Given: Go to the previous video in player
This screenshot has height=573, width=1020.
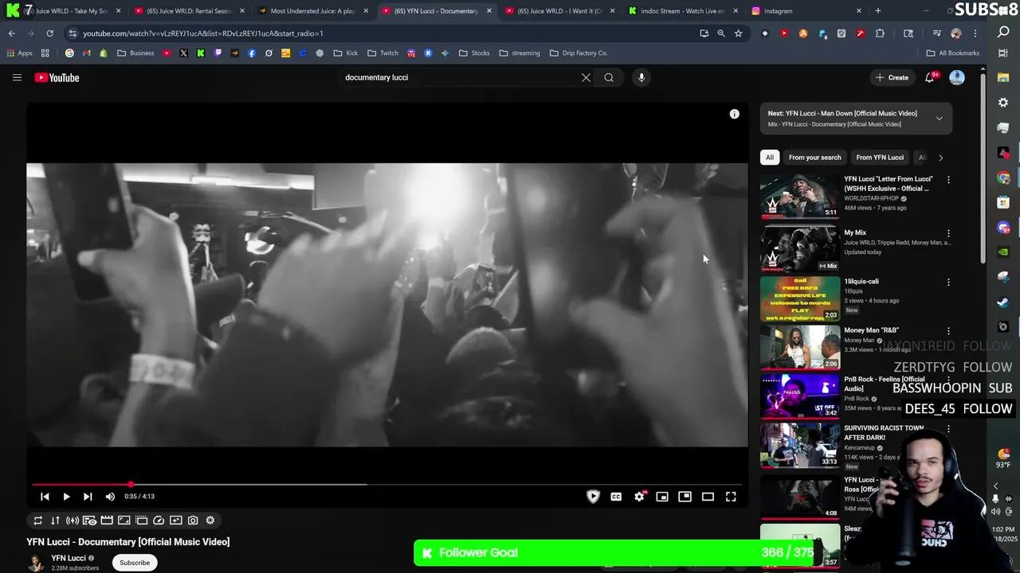Looking at the screenshot, I should click(45, 497).
